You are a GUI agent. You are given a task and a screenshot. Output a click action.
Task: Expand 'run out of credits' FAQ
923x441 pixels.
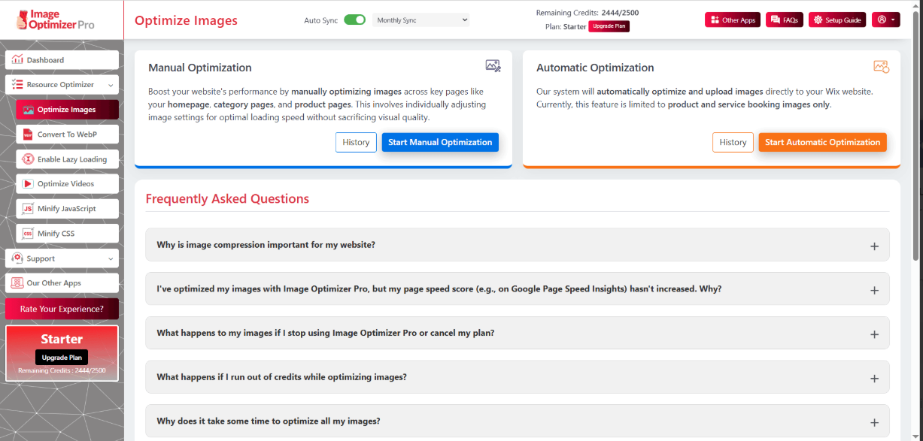[518, 377]
